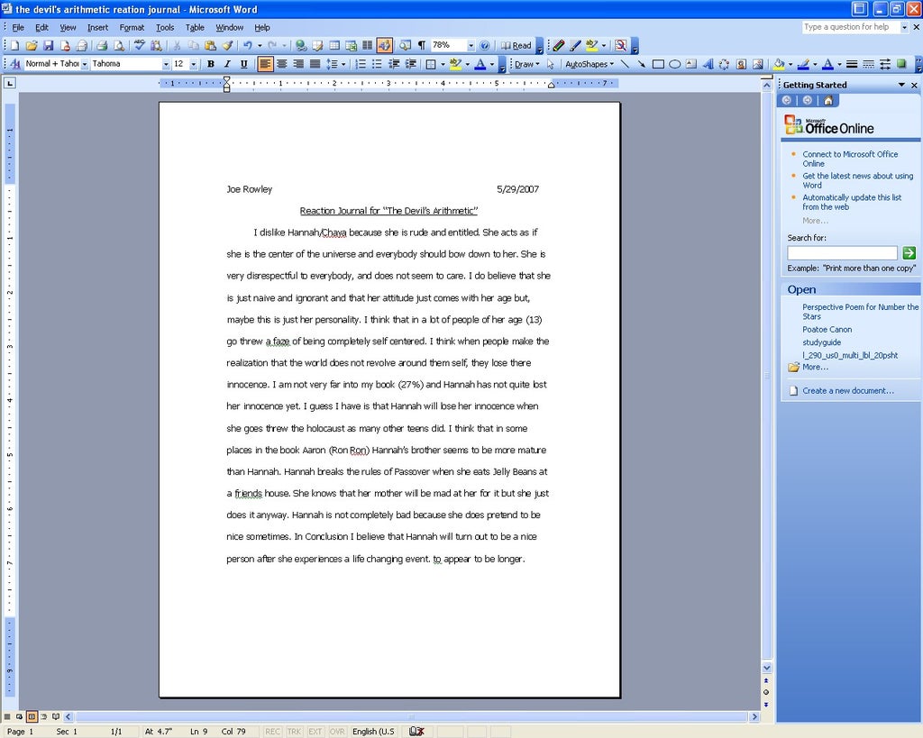Viewport: 923px width, 738px height.
Task: Switch to Read mode
Action: [x=515, y=45]
